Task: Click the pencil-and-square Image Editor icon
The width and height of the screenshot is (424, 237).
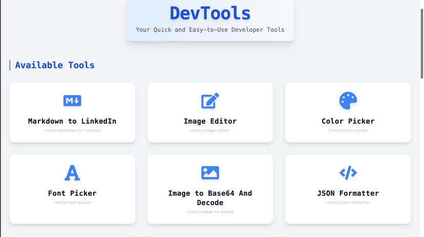Action: pos(210,101)
